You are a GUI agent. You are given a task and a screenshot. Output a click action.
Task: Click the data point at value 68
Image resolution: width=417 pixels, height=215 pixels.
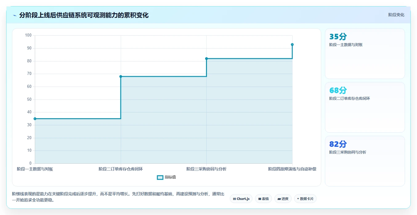click(x=121, y=76)
